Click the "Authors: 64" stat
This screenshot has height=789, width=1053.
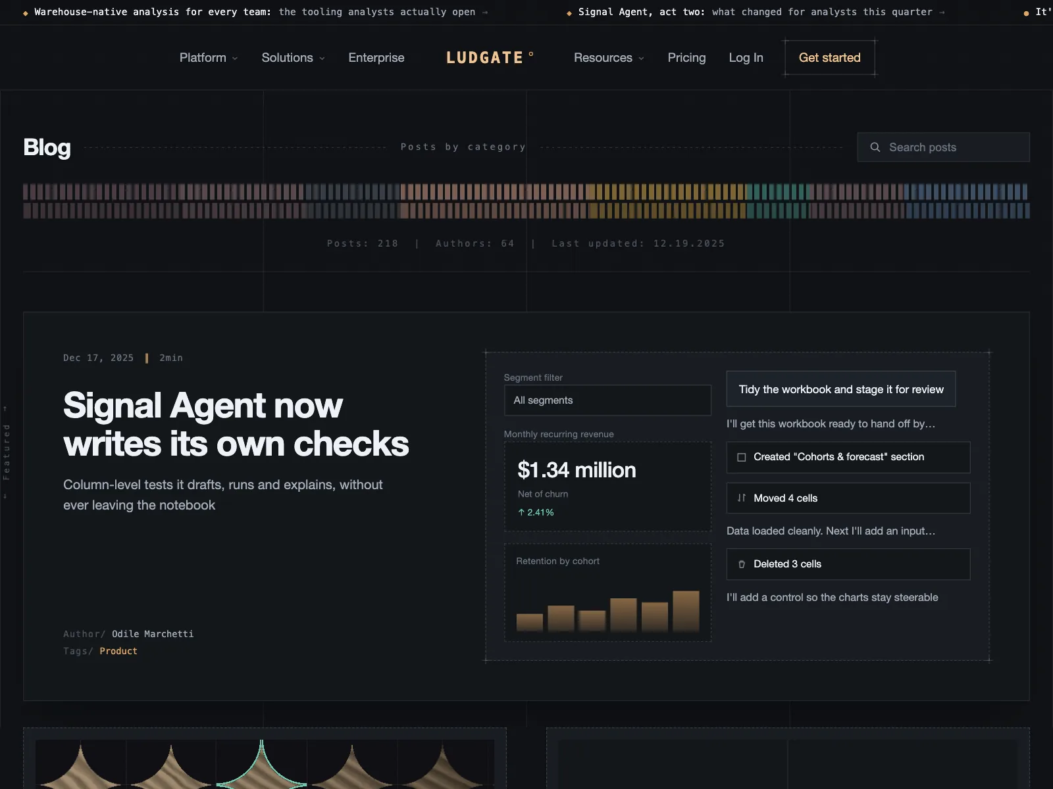click(475, 243)
